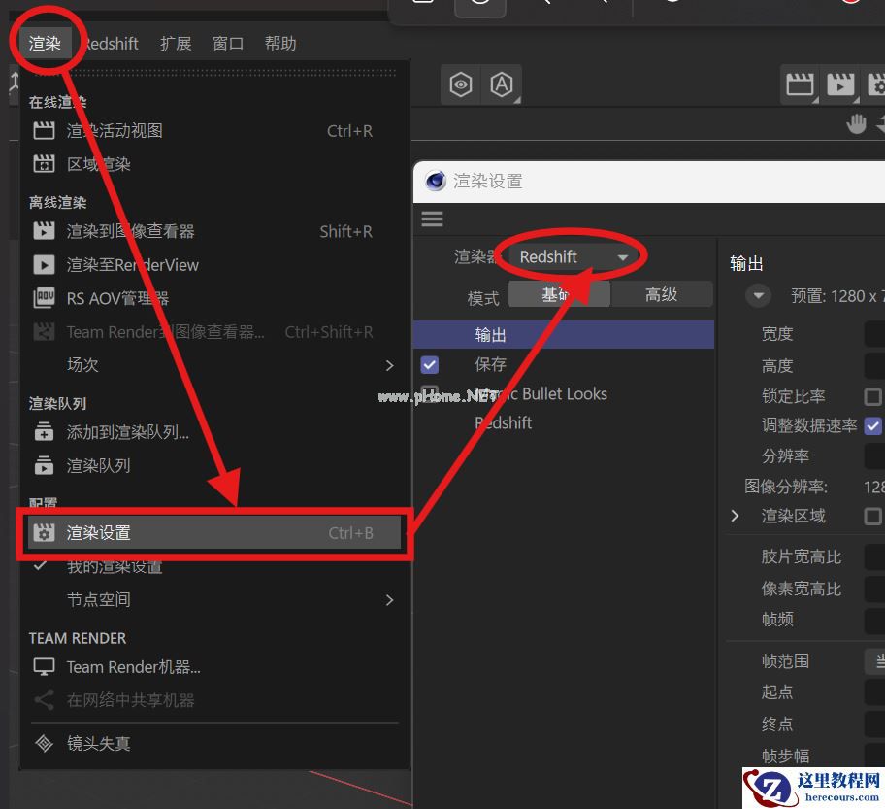Select the Redshift item in settings list
The image size is (885, 809).
(x=504, y=423)
